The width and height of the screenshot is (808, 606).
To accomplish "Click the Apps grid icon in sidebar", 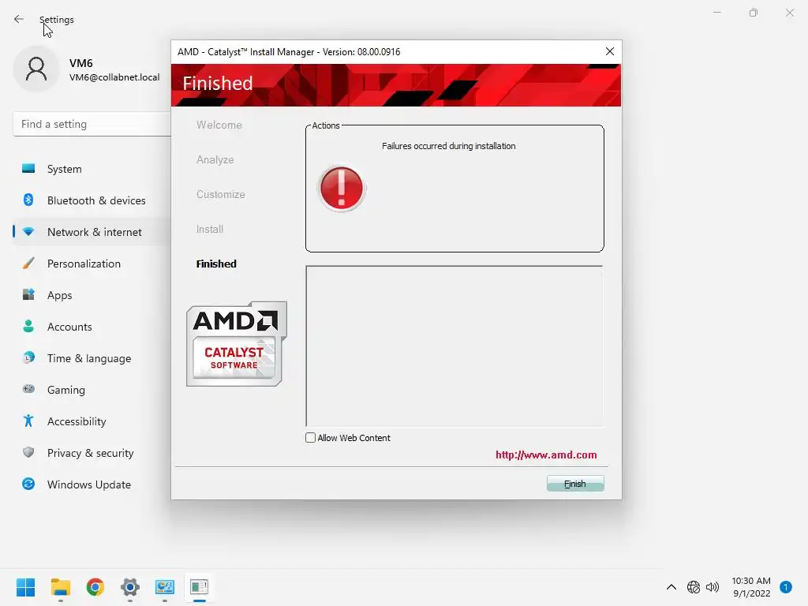I will pos(28,295).
